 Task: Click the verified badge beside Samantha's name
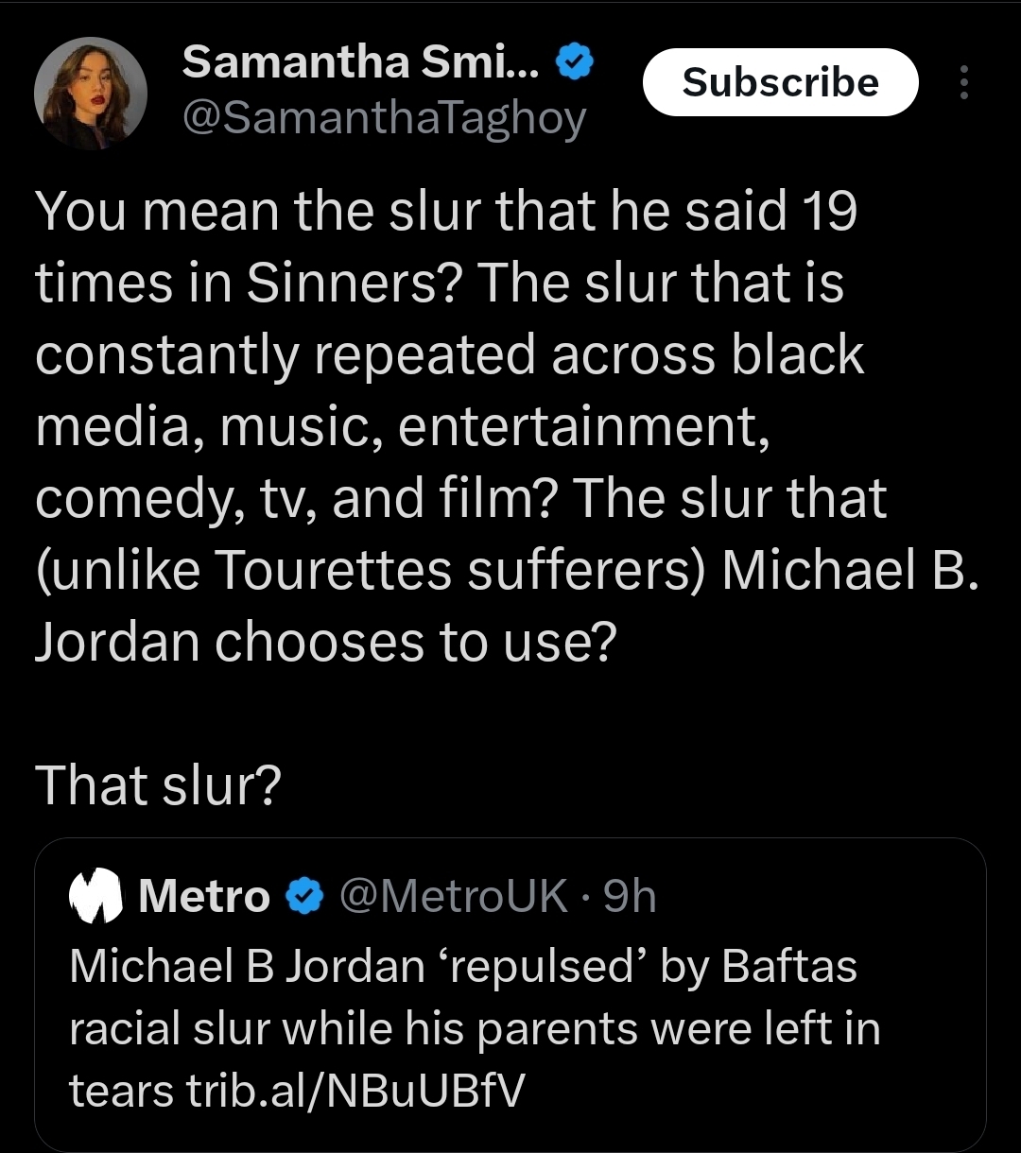(x=575, y=62)
